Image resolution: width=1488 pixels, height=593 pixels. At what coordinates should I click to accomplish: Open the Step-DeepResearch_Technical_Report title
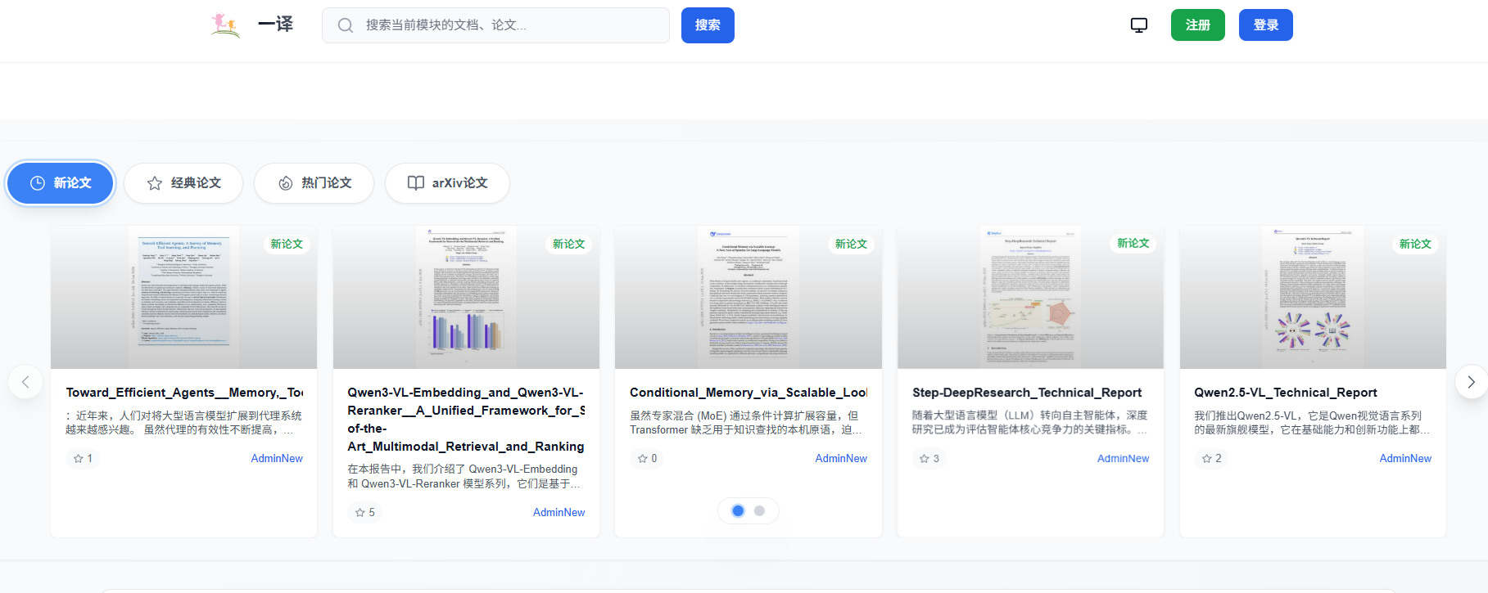(1027, 393)
